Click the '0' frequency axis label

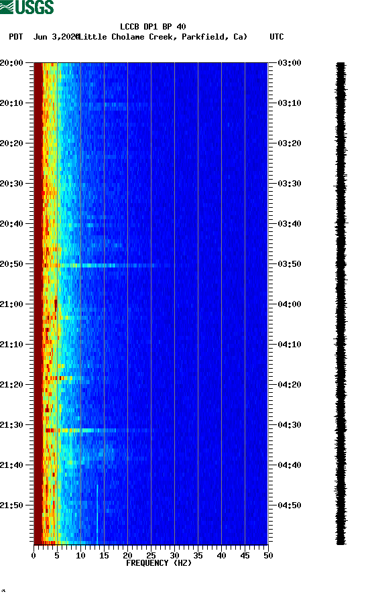tap(34, 556)
